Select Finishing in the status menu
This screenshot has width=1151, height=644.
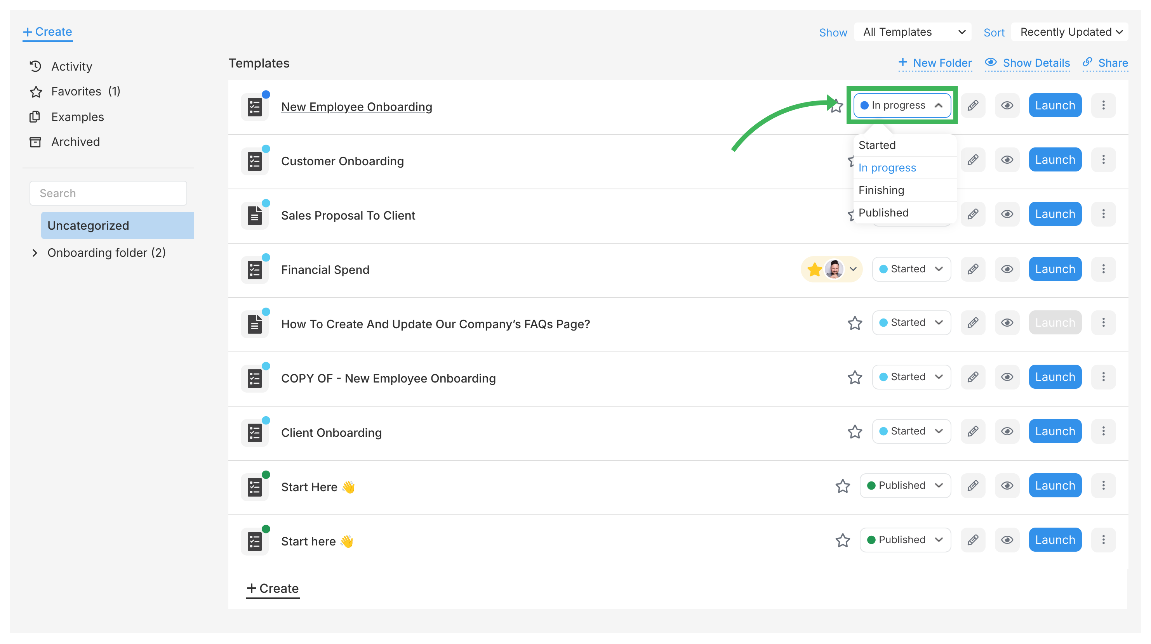tap(881, 190)
